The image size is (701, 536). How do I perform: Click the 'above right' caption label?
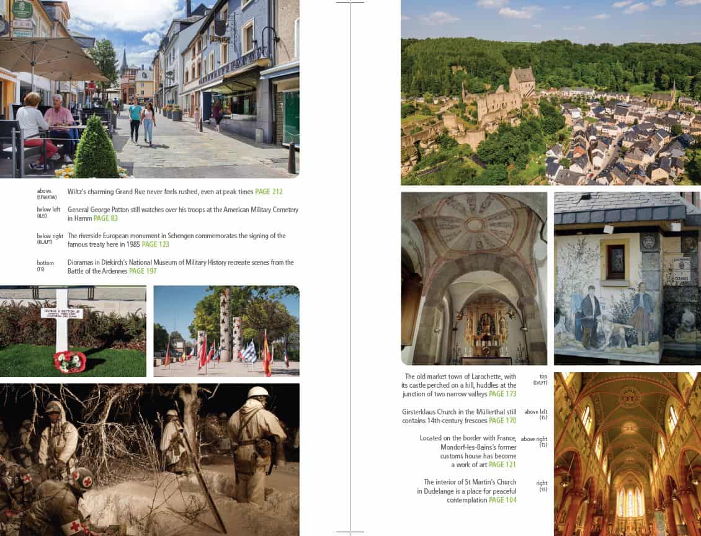click(534, 439)
